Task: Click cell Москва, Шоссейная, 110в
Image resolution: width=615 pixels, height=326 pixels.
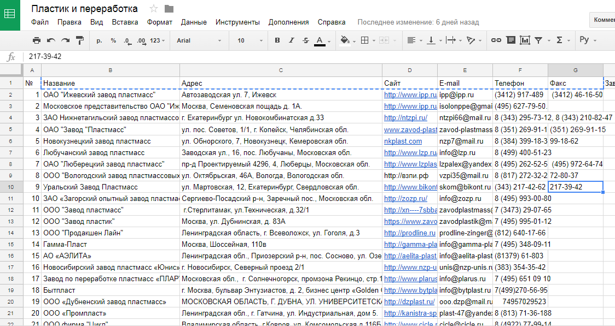Action: [x=281, y=245]
